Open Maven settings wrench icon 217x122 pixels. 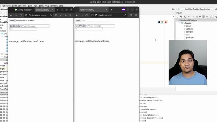[x=216, y=17]
